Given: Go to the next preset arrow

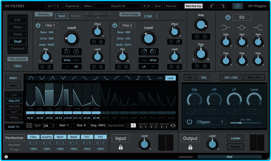Looking at the screenshot, I should point(149,6).
